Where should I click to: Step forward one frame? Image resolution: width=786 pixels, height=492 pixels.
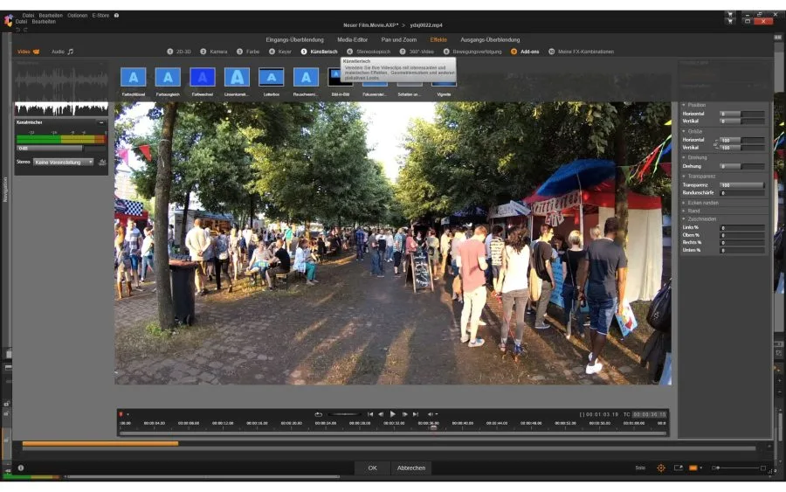[404, 414]
